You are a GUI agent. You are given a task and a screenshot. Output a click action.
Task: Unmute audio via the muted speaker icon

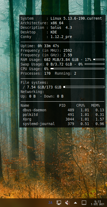[67, 202]
